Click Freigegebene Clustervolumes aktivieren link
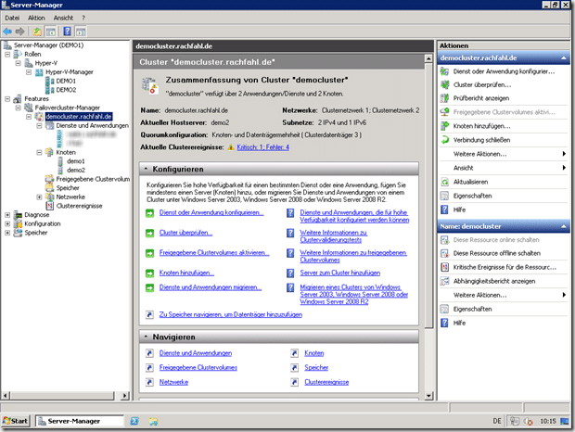The height and width of the screenshot is (432, 575). coord(214,253)
